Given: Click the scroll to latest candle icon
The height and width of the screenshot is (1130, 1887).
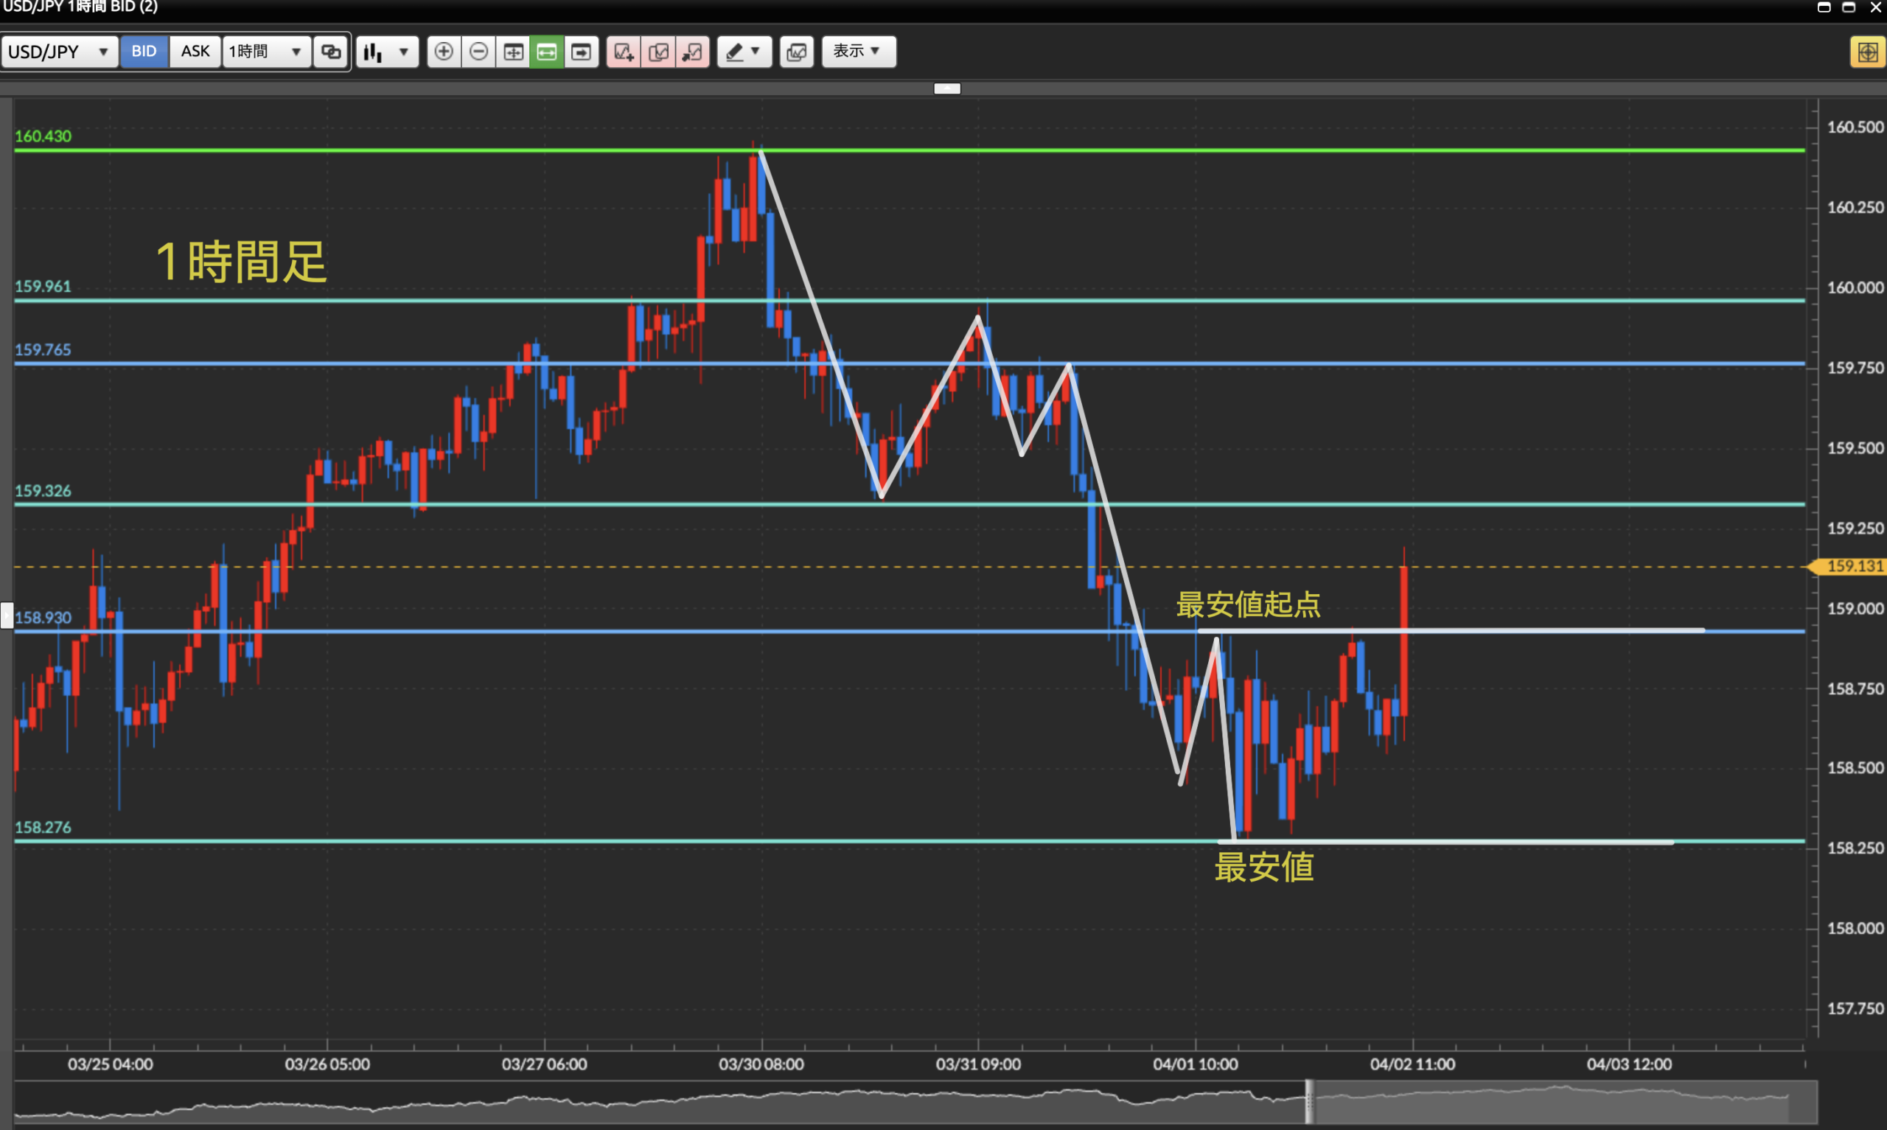Looking at the screenshot, I should (581, 52).
